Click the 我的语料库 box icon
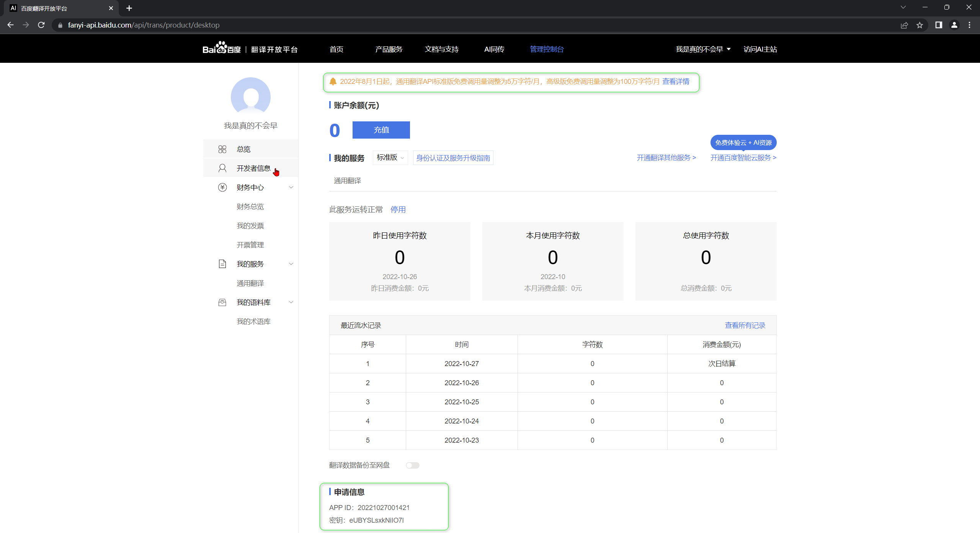Viewport: 980px width, 533px height. click(222, 302)
